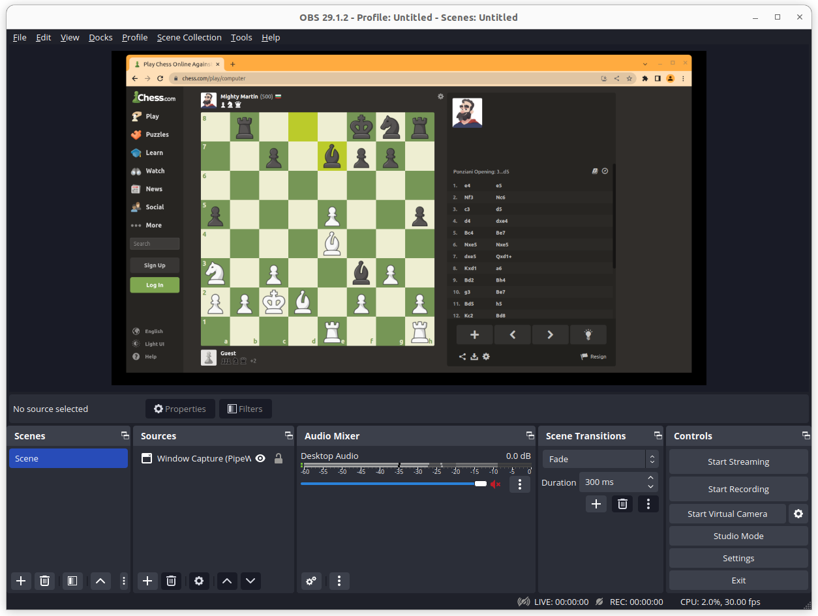
Task: Pop out the Sources dock
Action: (288, 435)
